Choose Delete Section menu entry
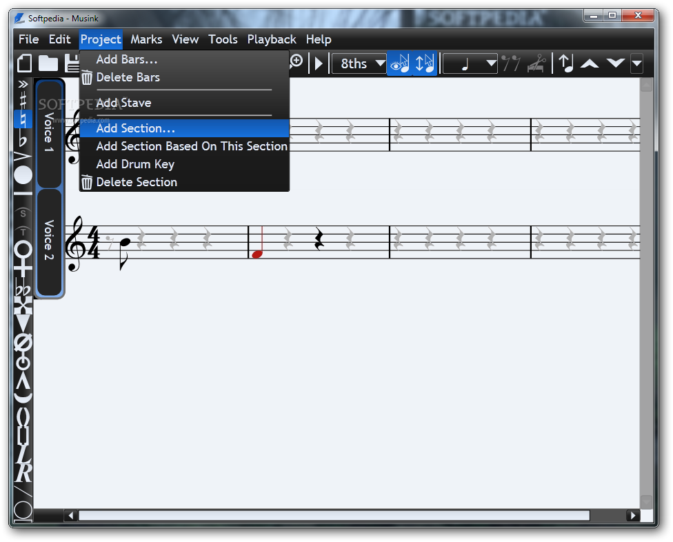The height and width of the screenshot is (542, 673). coord(185,182)
